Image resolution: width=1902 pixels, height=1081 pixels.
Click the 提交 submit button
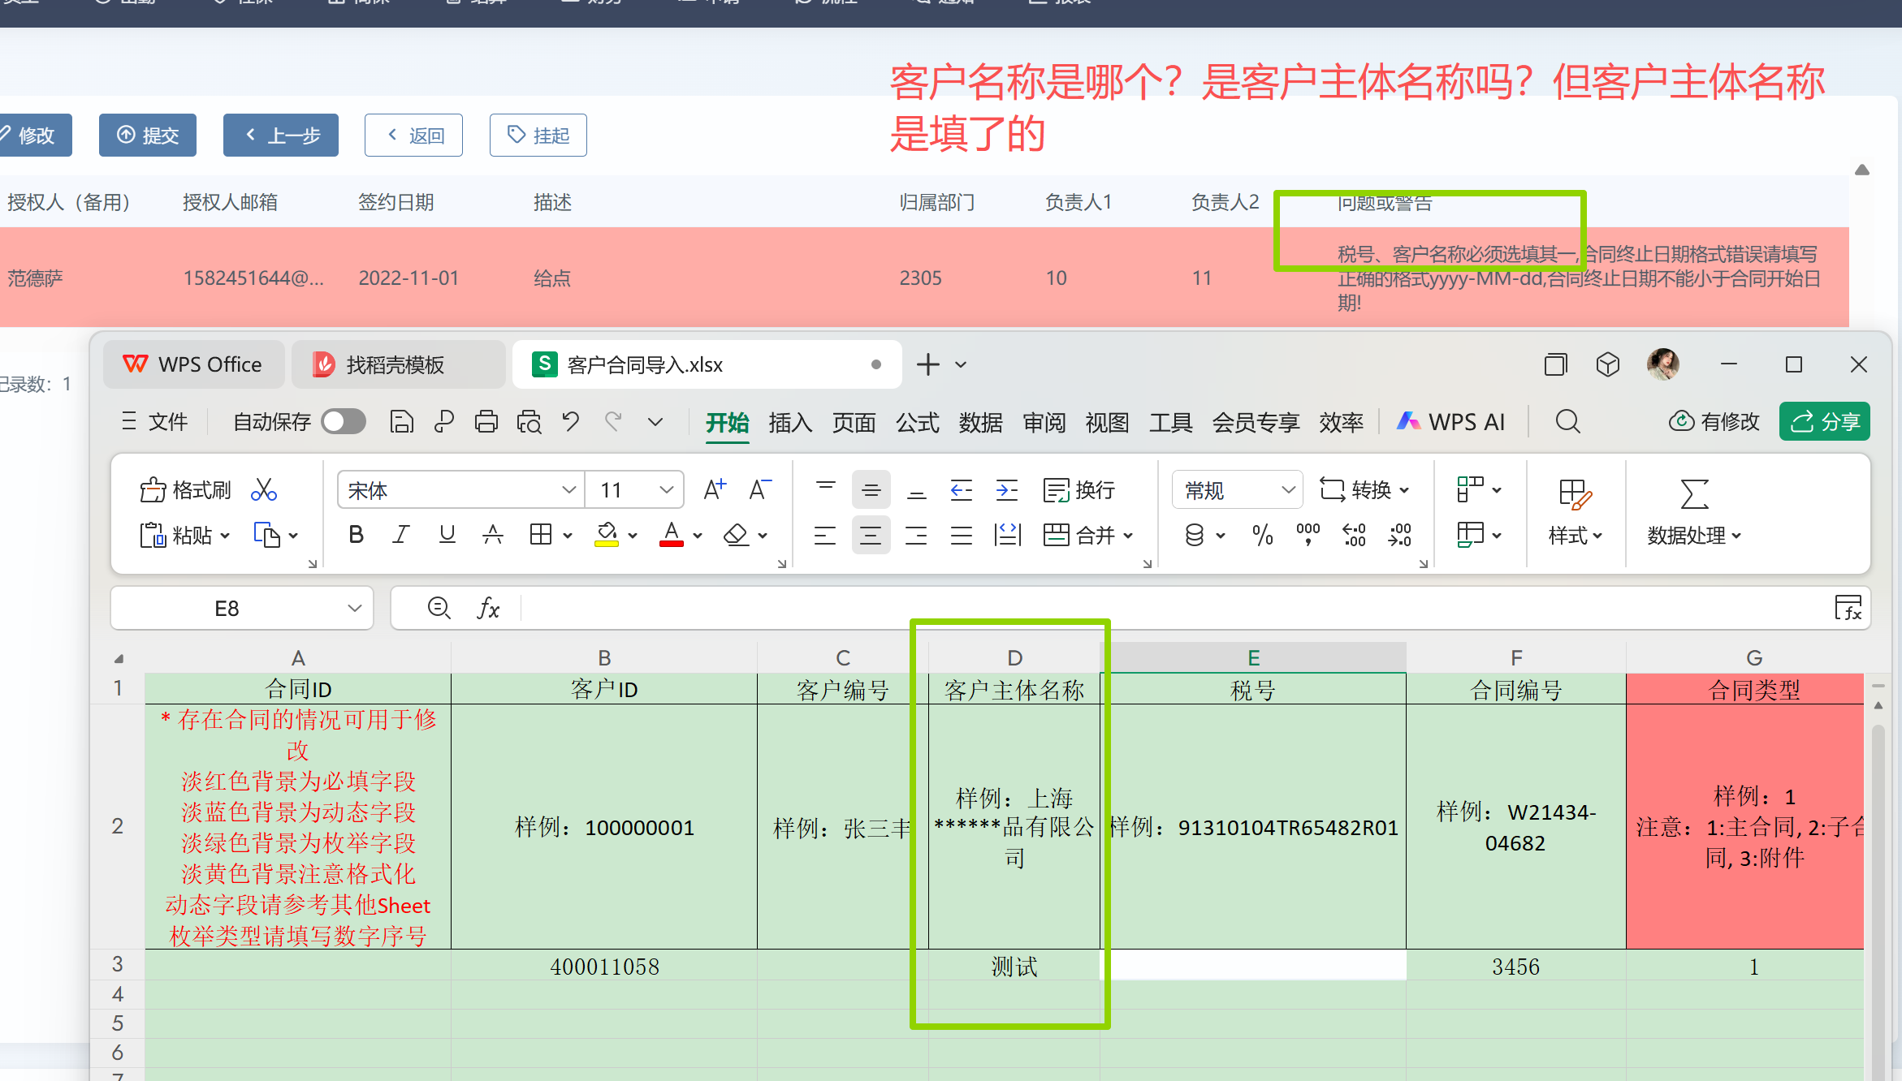pyautogui.click(x=148, y=135)
